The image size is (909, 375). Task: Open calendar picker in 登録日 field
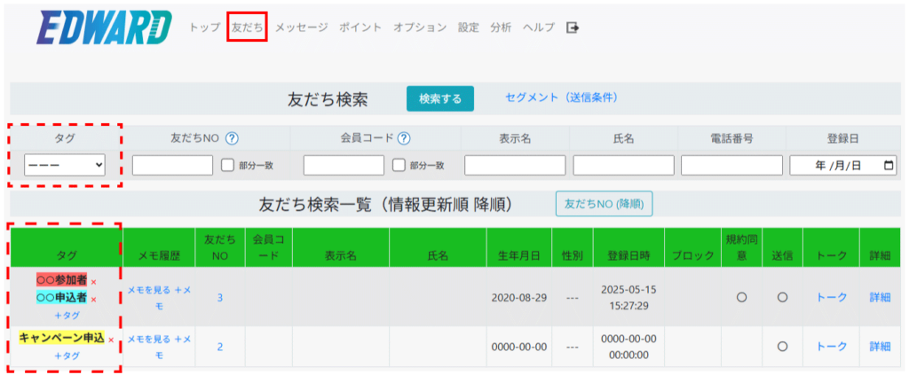point(889,165)
